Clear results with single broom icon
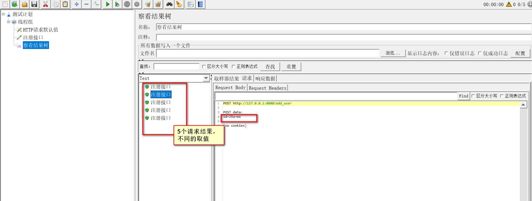The image size is (532, 201). [148, 4]
